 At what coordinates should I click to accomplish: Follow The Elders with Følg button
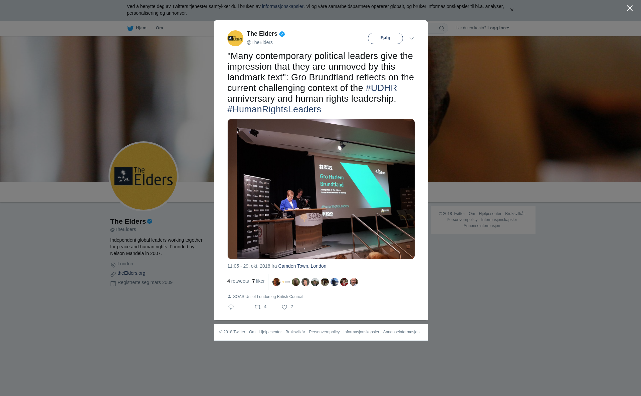[x=385, y=38]
